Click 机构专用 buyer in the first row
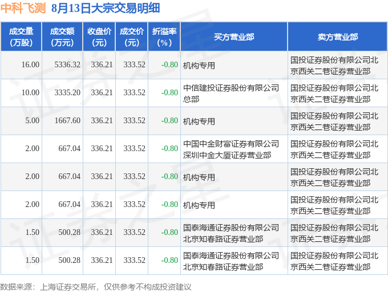This screenshot has width=388, height=292. tap(199, 66)
